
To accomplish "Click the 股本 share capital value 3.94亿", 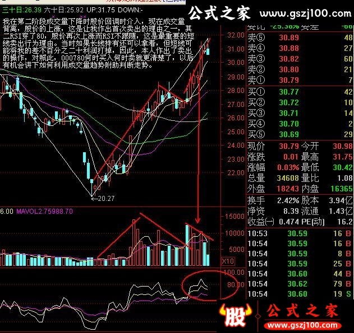I will coord(341,200).
